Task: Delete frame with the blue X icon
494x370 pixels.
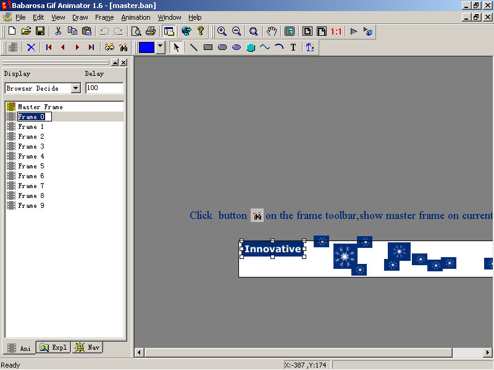Action: pyautogui.click(x=31, y=47)
